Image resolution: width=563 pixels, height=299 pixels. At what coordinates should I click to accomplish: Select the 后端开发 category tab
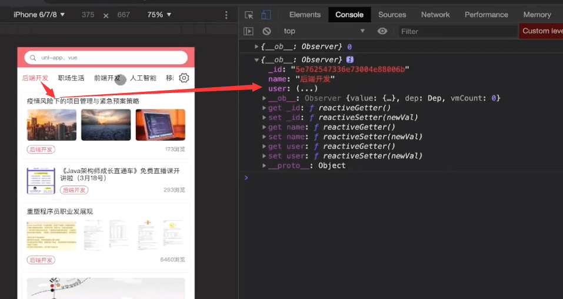click(35, 78)
